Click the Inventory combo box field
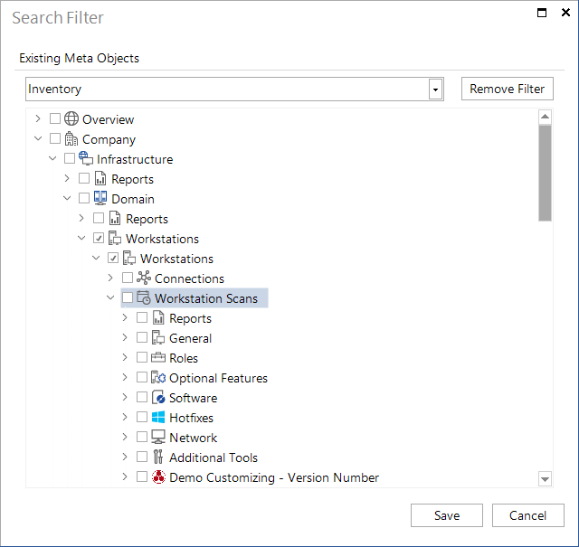The image size is (579, 547). coord(234,89)
